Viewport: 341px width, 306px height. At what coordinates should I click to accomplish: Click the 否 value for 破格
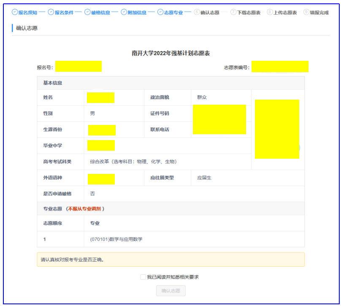pyautogui.click(x=92, y=194)
